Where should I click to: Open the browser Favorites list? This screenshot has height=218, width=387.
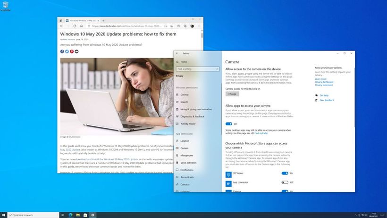point(178,26)
